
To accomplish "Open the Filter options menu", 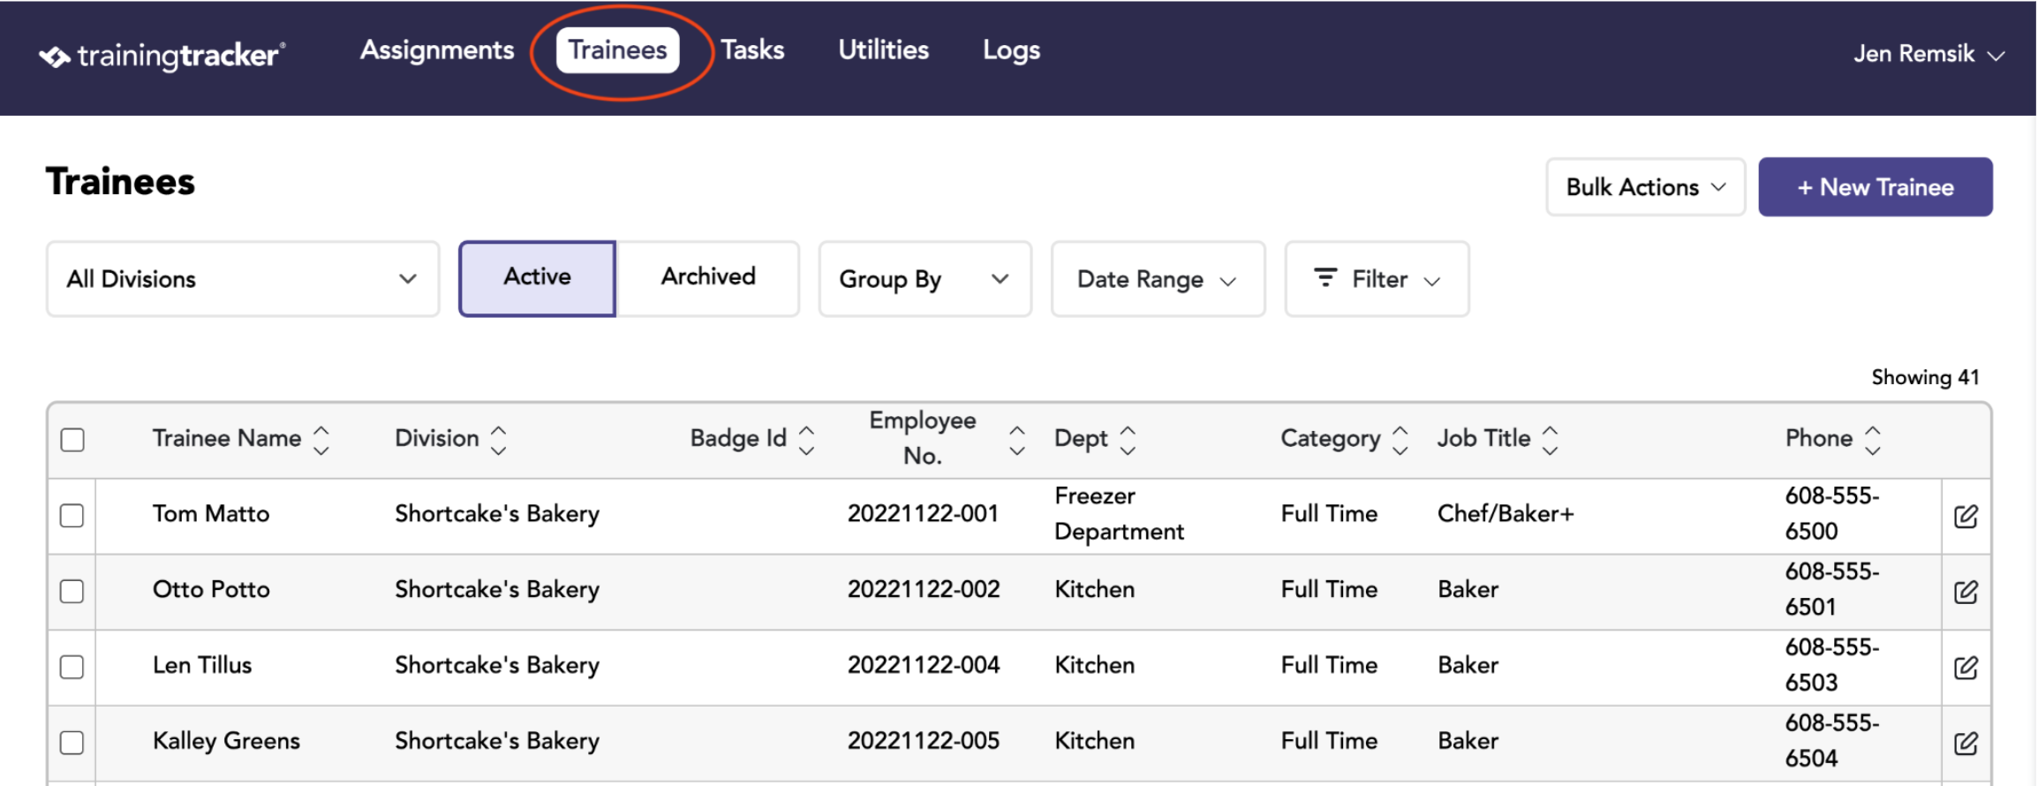I will (x=1377, y=279).
